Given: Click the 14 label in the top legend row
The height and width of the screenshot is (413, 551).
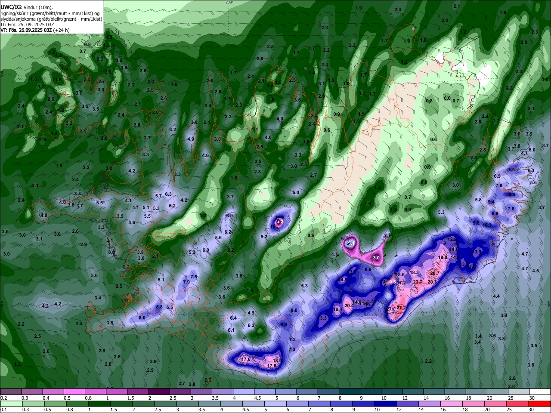Looking at the screenshot, I should pos(426,398).
